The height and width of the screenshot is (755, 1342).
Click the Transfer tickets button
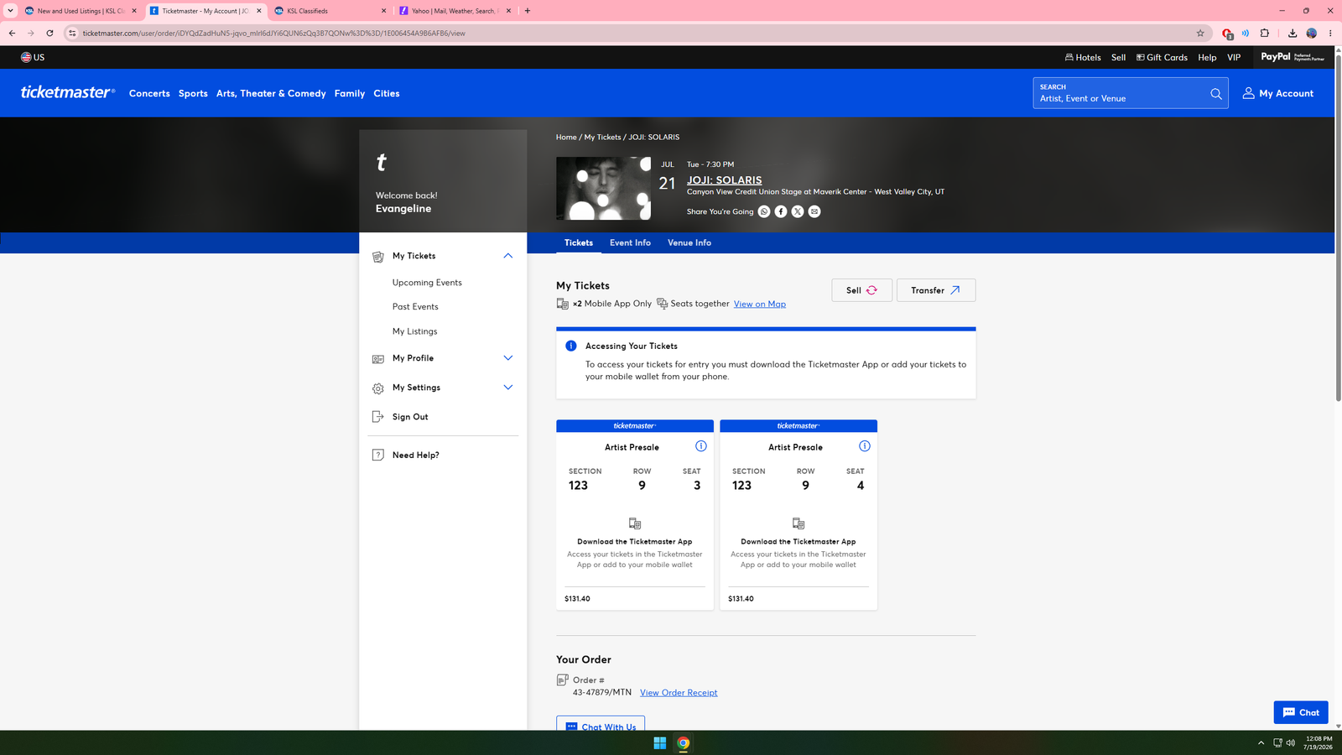click(936, 290)
